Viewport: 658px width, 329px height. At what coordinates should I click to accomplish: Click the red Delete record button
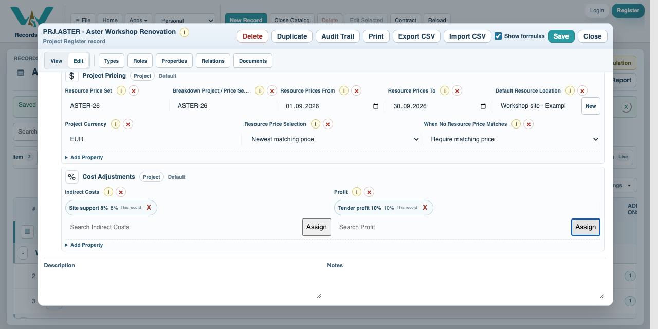click(252, 36)
